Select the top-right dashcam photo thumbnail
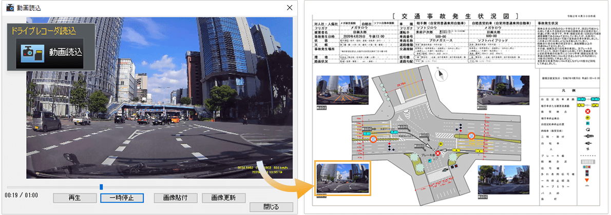The width and height of the screenshot is (611, 215). 498,89
